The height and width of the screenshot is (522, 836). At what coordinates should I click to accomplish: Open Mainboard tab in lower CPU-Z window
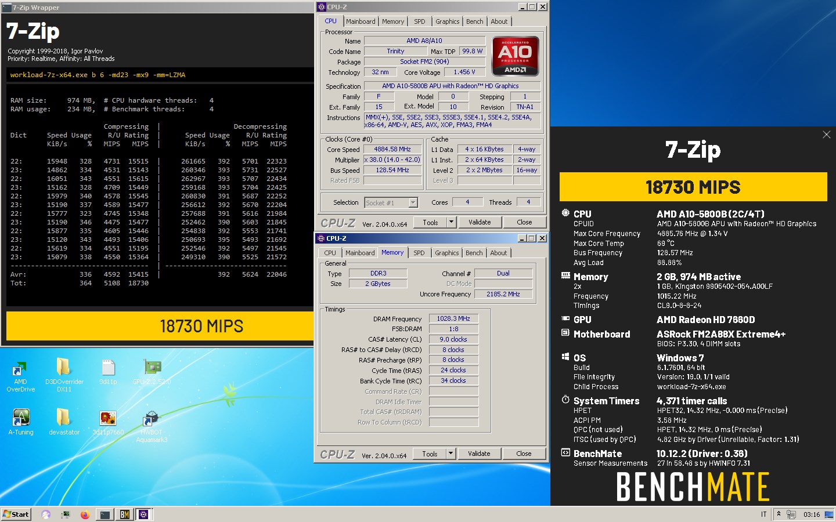[360, 253]
